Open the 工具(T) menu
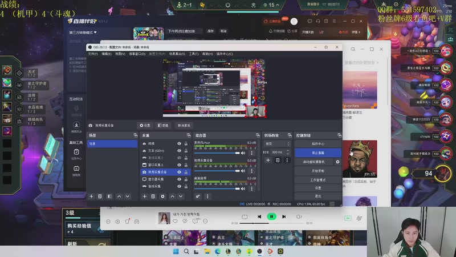Image resolution: width=456 pixels, height=257 pixels. coord(194,54)
